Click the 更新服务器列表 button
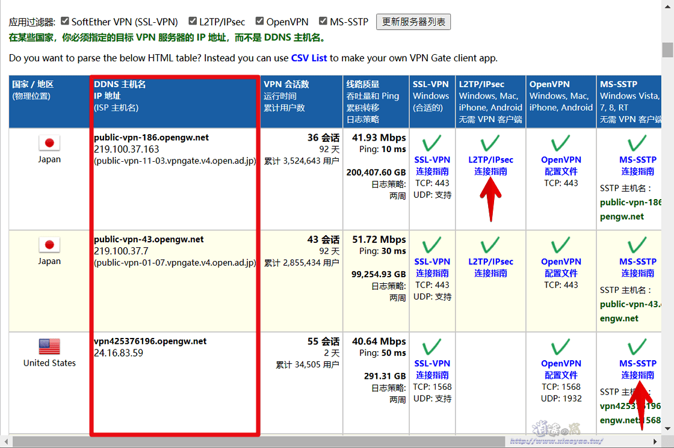 coord(413,22)
